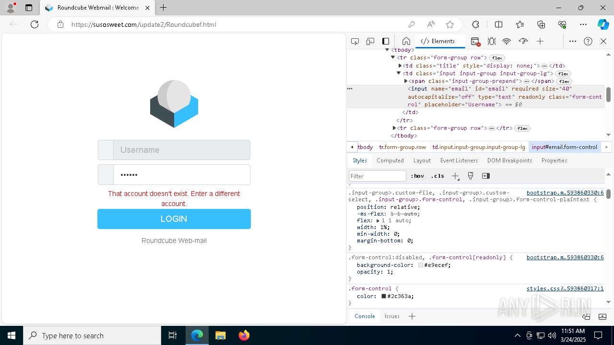
Task: Open browser Settings and more menu
Action: (x=583, y=24)
